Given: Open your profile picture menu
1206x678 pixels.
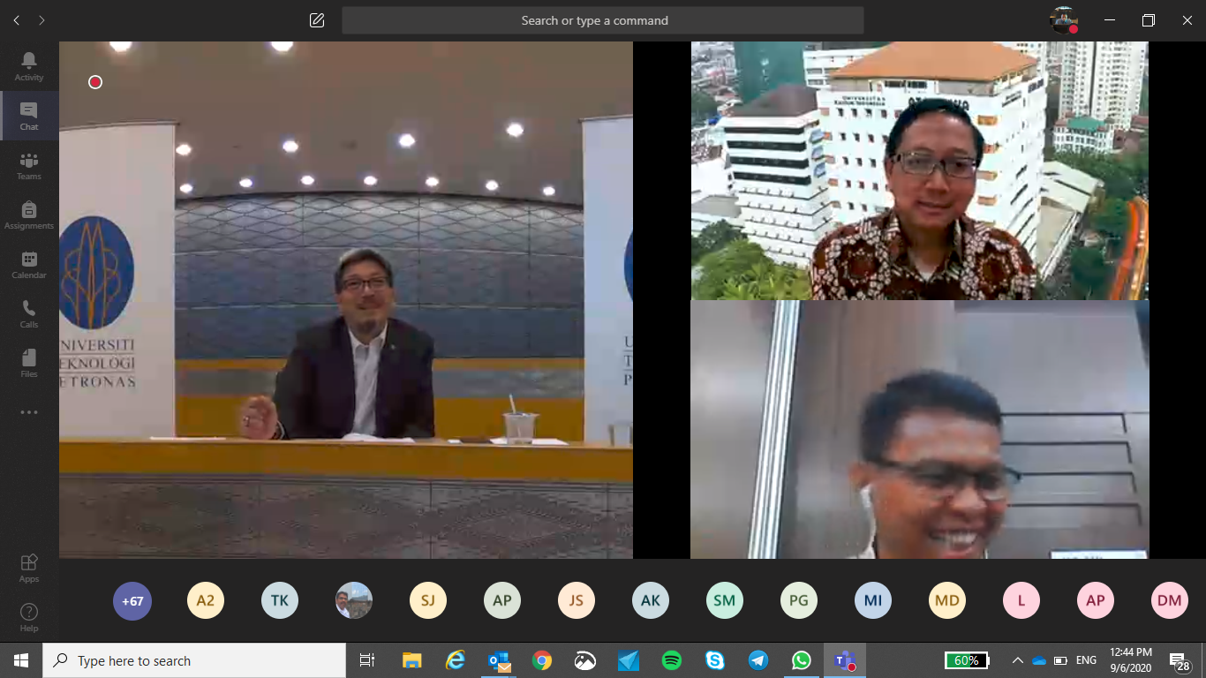Looking at the screenshot, I should [1065, 19].
